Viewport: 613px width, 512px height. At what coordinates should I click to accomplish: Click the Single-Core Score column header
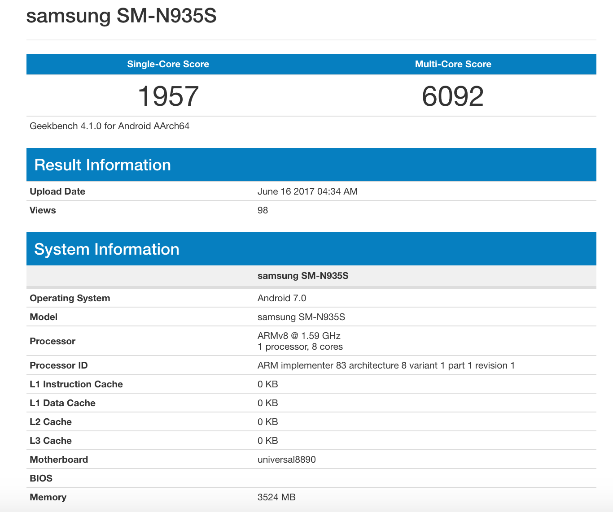point(168,64)
